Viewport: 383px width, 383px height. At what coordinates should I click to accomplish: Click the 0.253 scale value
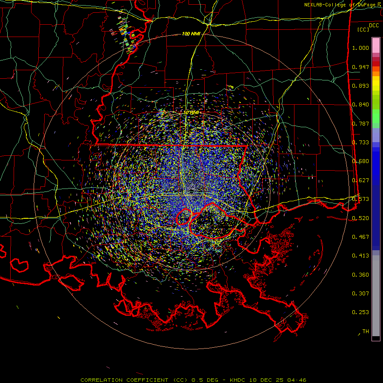pos(360,312)
